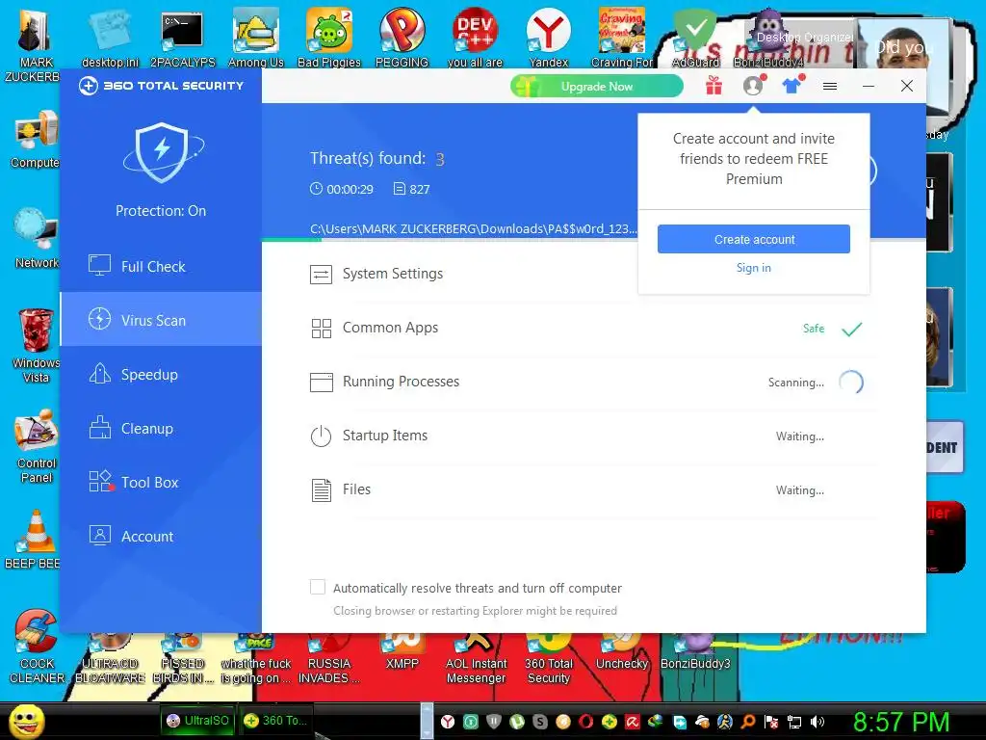986x740 pixels.
Task: Open Dev-C++ desktop icon
Action: pyautogui.click(x=475, y=39)
